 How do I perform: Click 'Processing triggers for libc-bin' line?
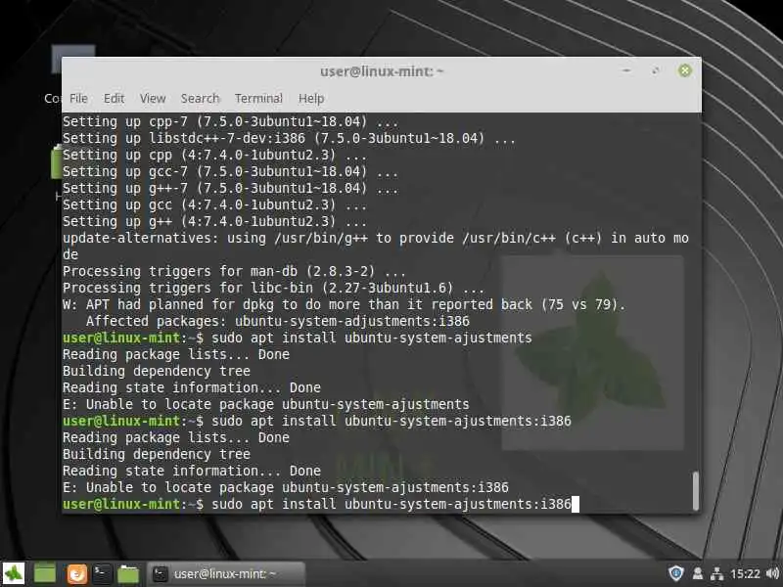(273, 288)
